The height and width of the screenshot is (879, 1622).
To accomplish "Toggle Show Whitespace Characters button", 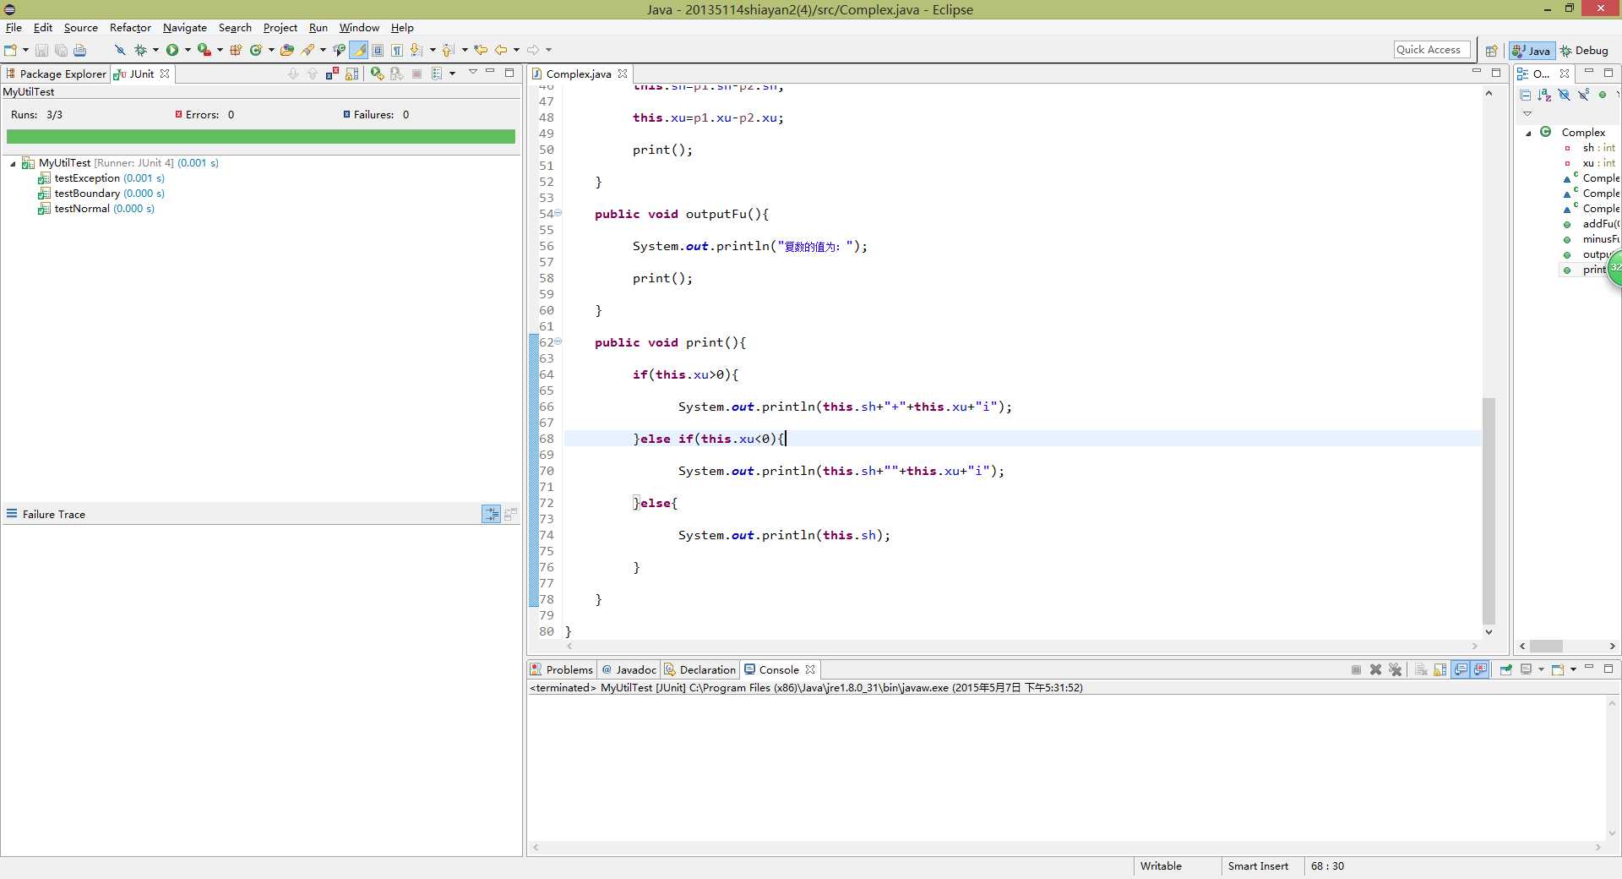I will point(397,50).
